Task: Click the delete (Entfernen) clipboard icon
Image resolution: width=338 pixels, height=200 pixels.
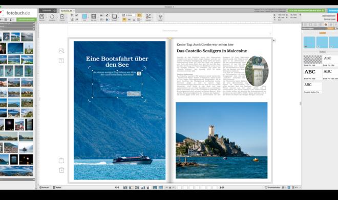Action: point(62,16)
